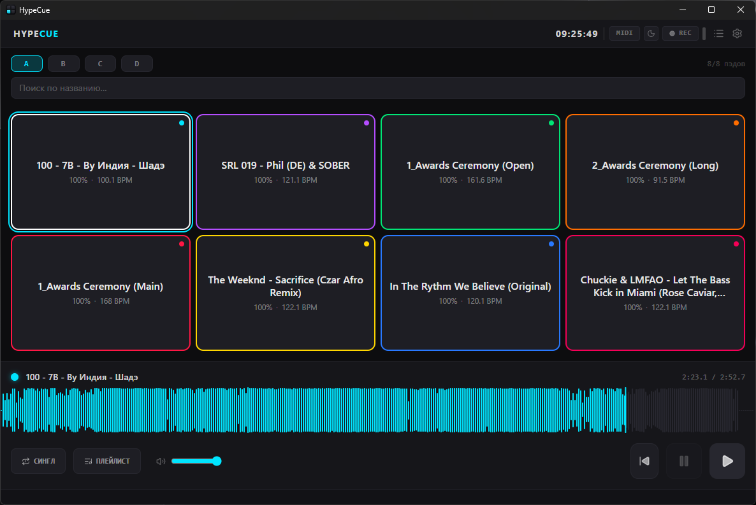Click the green dot on Awards Ceremony (Open) pad

coord(551,123)
